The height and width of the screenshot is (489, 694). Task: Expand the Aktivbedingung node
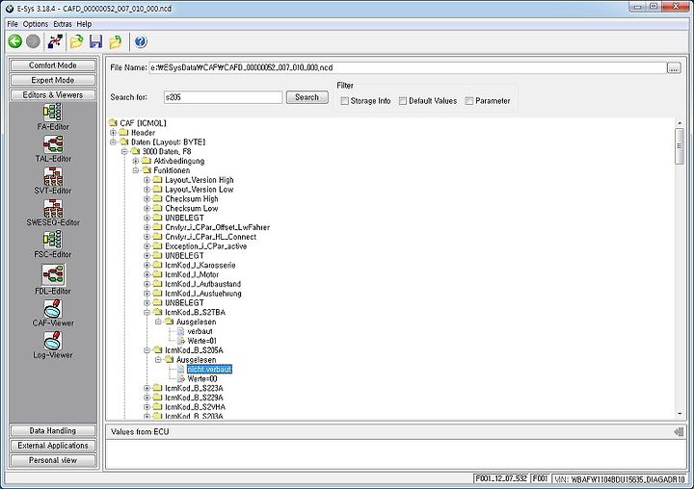point(136,161)
